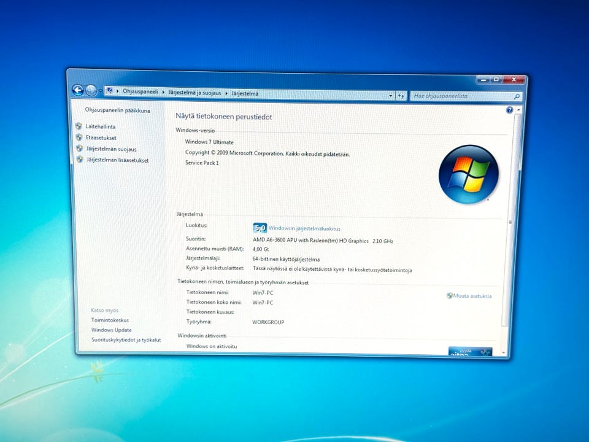
Task: Click the vertical scrollbar thumb
Action: tap(510, 222)
